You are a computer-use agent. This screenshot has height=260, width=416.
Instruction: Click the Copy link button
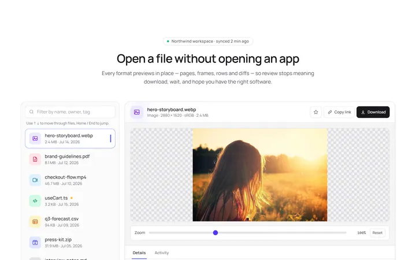(339, 112)
